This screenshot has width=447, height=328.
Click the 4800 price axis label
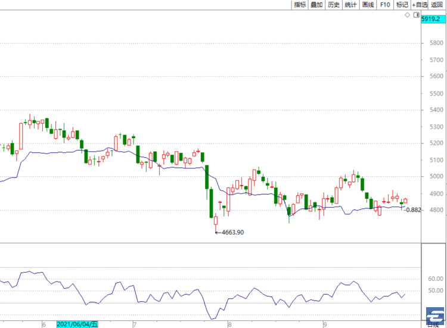[436, 210]
